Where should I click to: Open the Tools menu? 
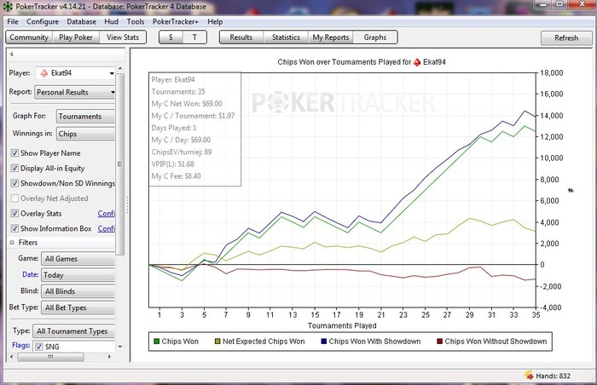pyautogui.click(x=136, y=21)
